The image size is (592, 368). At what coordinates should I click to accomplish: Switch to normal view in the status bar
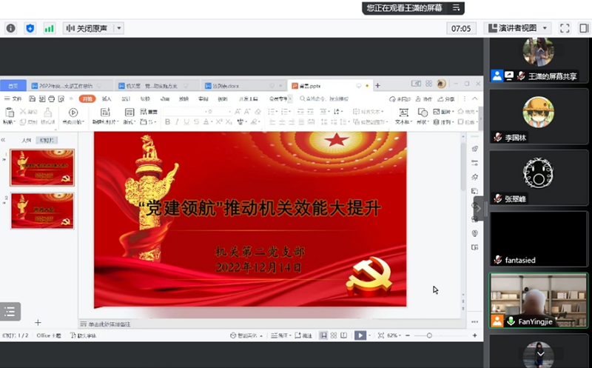(323, 335)
